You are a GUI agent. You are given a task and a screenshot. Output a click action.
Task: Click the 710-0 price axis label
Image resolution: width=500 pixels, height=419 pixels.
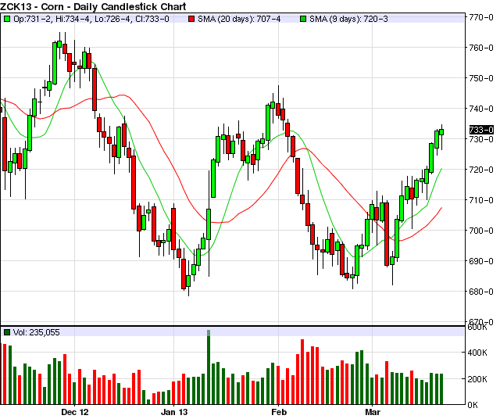click(481, 200)
